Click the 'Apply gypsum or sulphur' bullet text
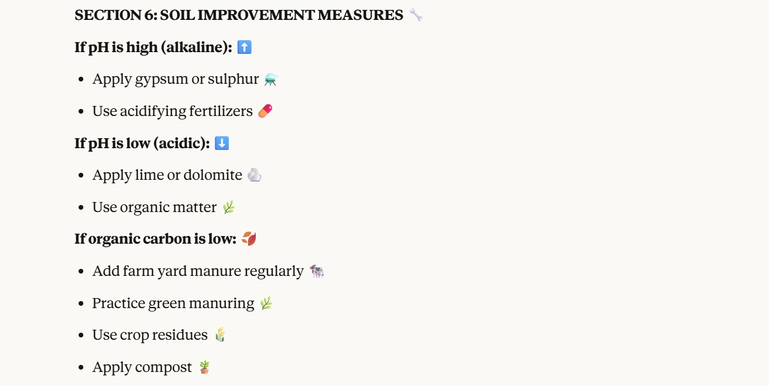 (175, 79)
